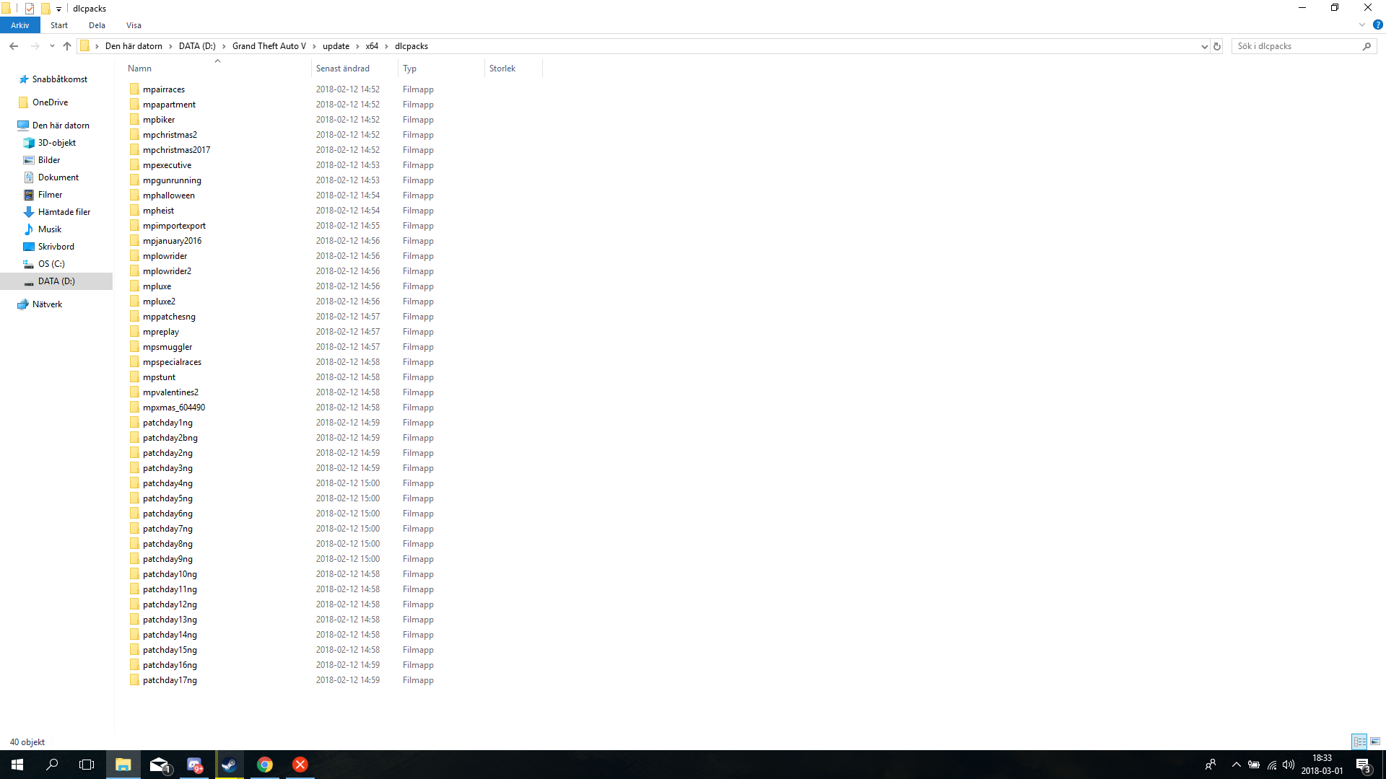This screenshot has height=779, width=1386.
Task: Open the Arkiv menu
Action: click(20, 25)
